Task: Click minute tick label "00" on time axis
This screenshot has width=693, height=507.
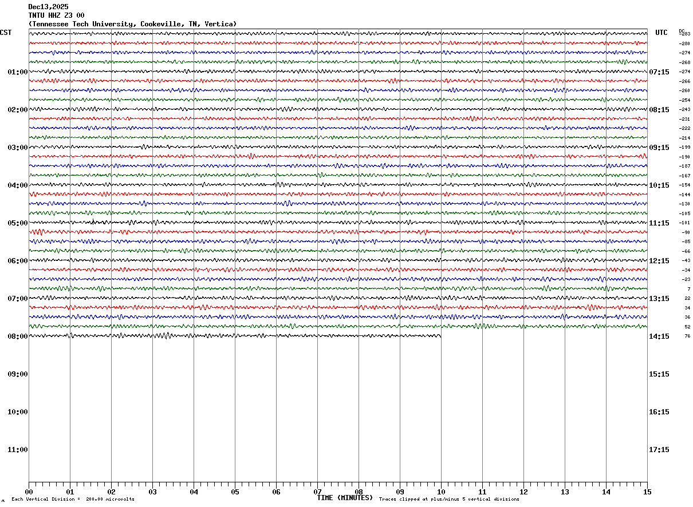Action: pos(29,492)
